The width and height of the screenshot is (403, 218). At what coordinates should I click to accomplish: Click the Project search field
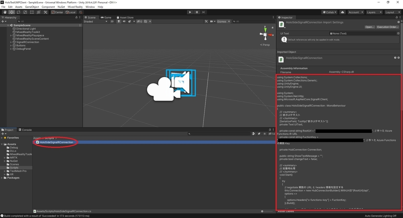(219, 134)
